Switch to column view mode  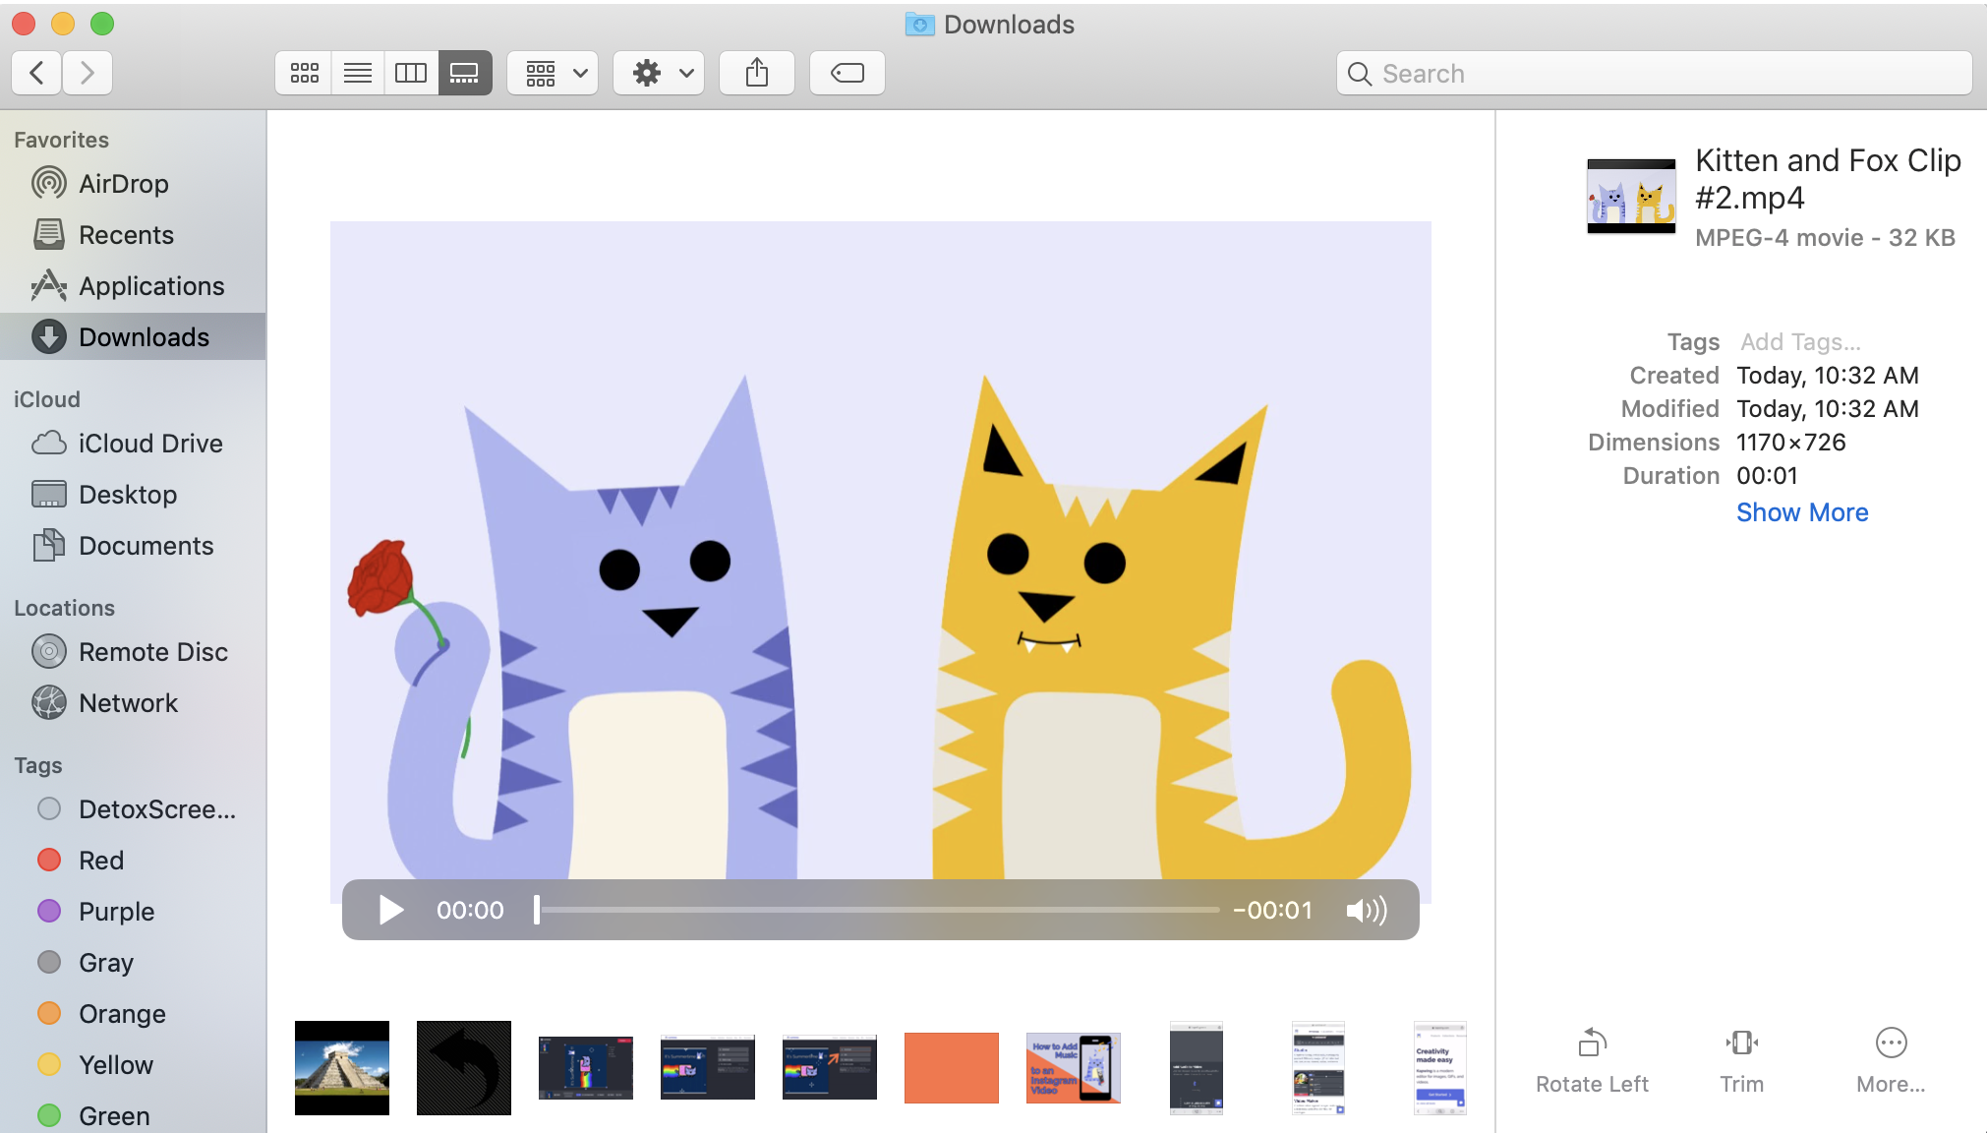pos(410,73)
